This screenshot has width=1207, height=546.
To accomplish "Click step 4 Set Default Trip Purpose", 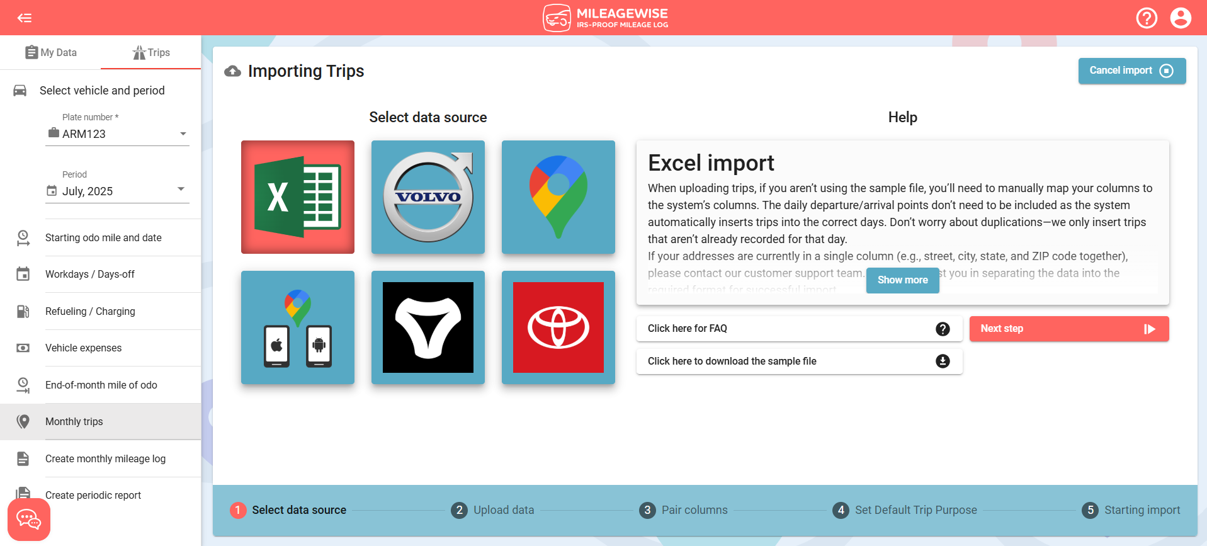I will pos(905,510).
